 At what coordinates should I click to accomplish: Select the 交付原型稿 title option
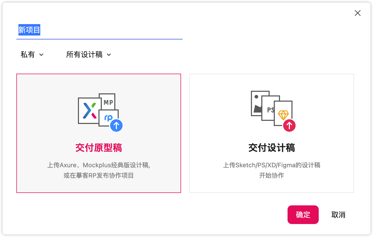[99, 148]
